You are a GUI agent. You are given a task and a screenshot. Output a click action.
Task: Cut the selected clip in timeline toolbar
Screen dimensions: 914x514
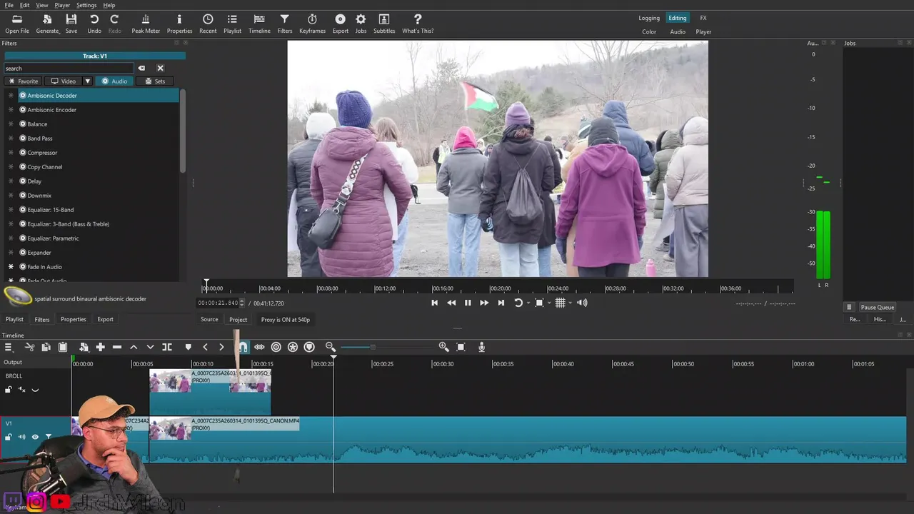click(x=30, y=347)
